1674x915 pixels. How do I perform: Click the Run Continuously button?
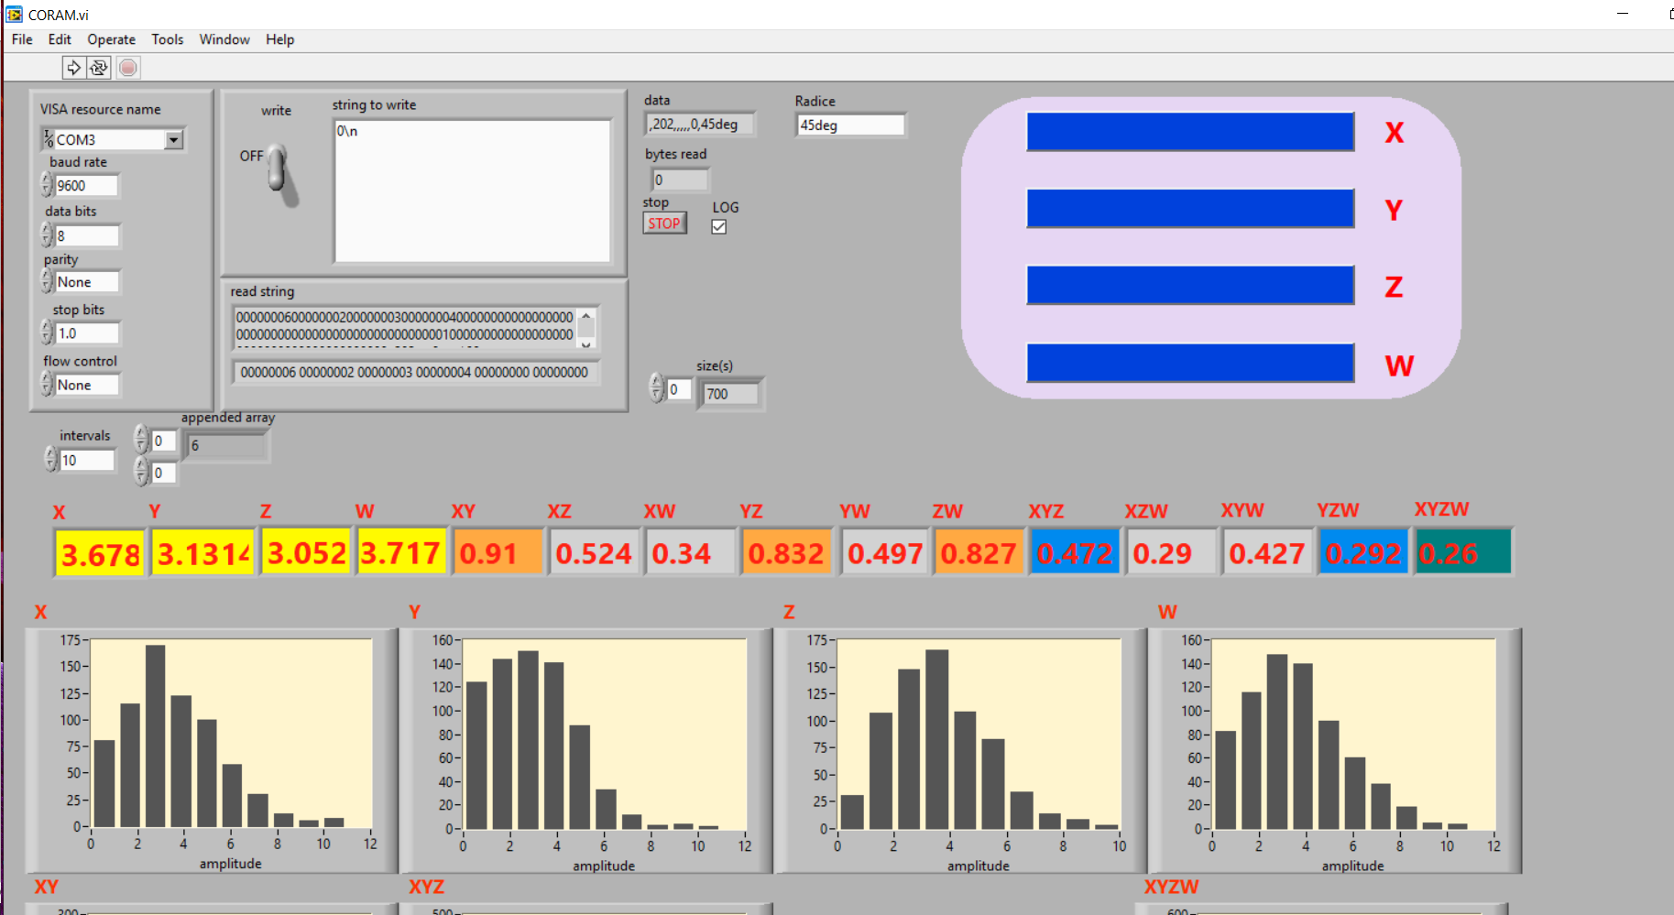click(99, 68)
